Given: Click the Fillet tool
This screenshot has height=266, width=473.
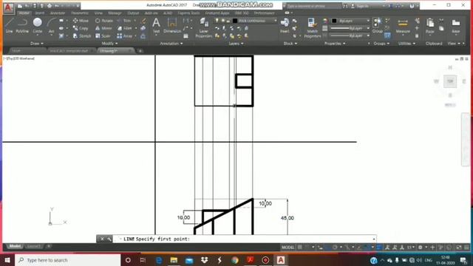Looking at the screenshot, I should pyautogui.click(x=125, y=28).
